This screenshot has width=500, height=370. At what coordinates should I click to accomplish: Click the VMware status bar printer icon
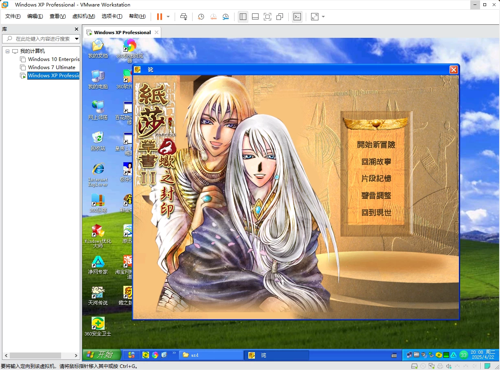pyautogui.click(x=441, y=366)
